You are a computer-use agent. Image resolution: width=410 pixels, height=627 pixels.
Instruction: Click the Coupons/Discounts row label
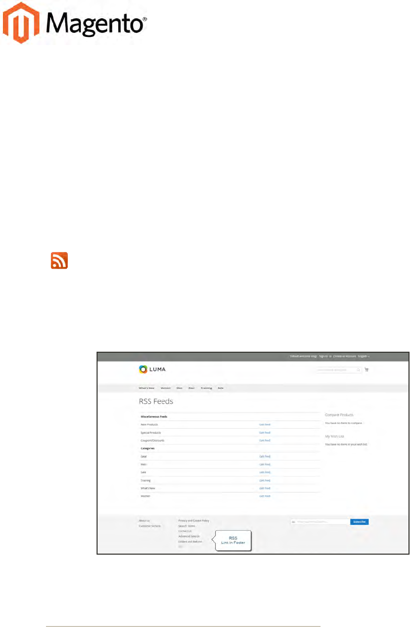point(152,440)
